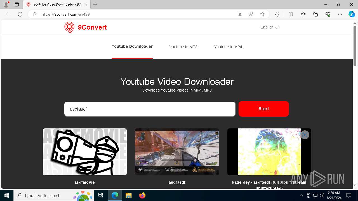This screenshot has height=201, width=358.
Task: Click the network tray icon
Action: point(315,195)
